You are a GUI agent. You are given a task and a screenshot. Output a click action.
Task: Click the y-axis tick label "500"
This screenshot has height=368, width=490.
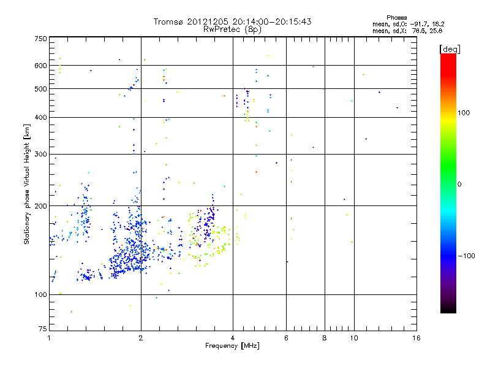click(x=40, y=89)
